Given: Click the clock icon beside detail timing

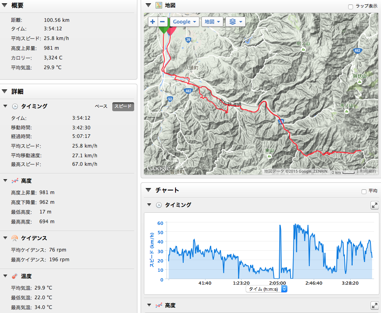Looking at the screenshot, I should (15, 106).
